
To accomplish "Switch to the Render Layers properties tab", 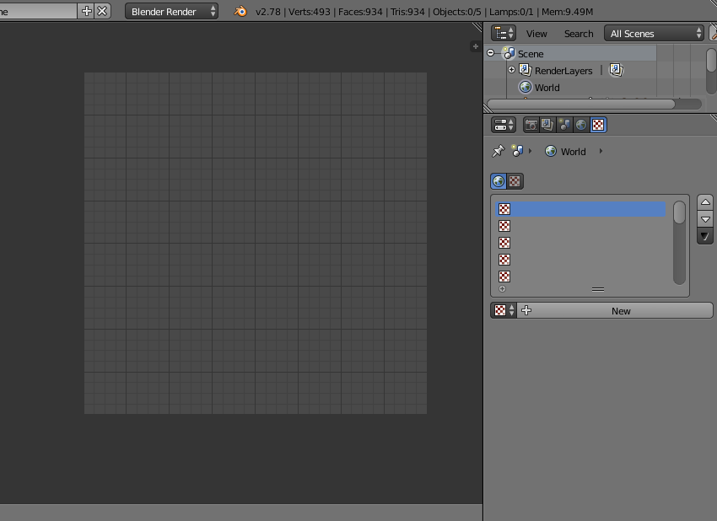I will (x=547, y=125).
